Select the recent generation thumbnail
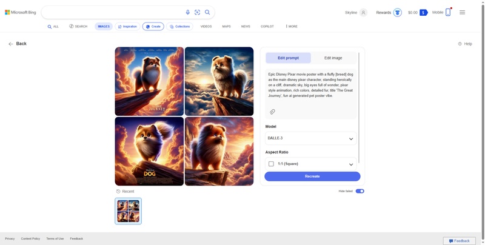This screenshot has width=485, height=245. click(129, 211)
